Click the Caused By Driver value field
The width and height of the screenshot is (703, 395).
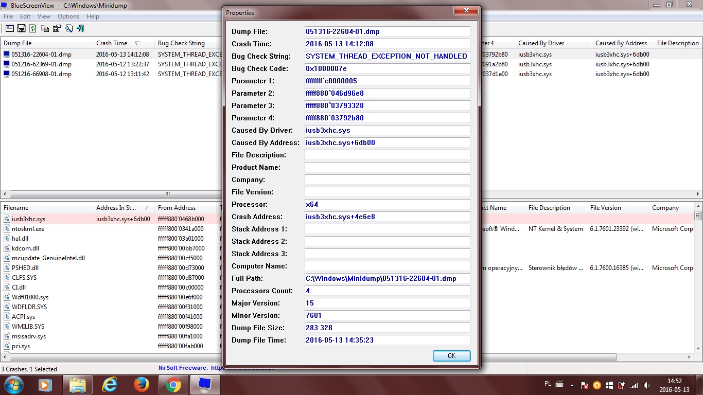388,130
